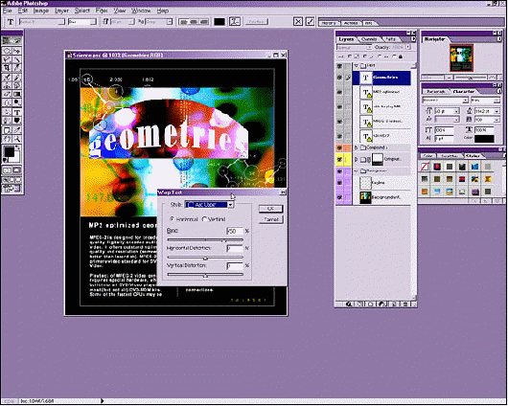Select the Lasso tool in the toolbox
Image resolution: width=508 pixels, height=406 pixels.
pyautogui.click(x=7, y=59)
